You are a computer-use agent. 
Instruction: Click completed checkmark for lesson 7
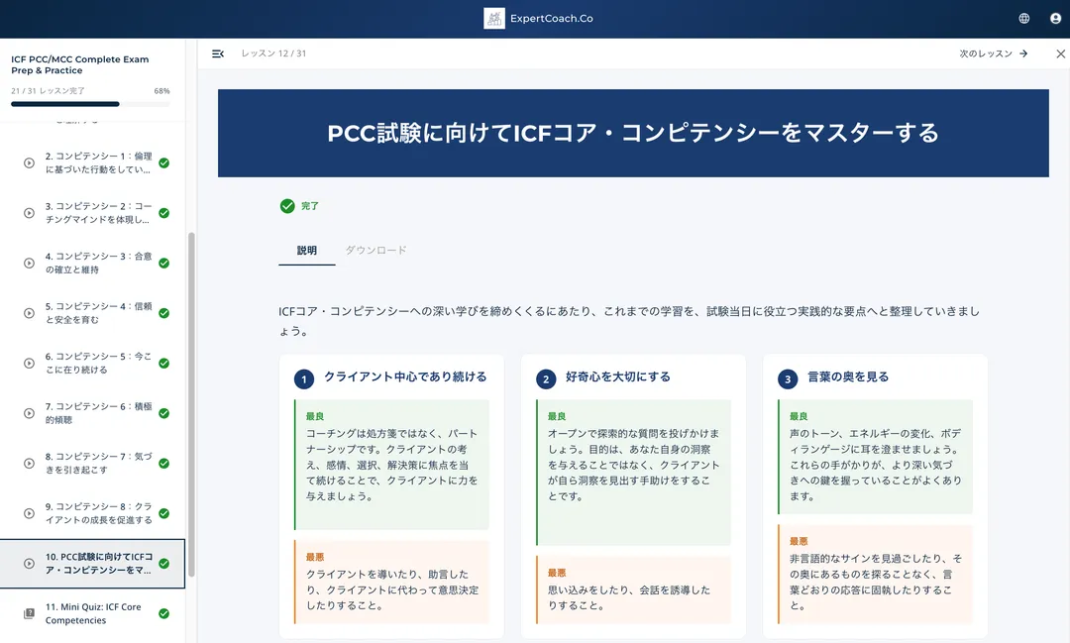(163, 413)
